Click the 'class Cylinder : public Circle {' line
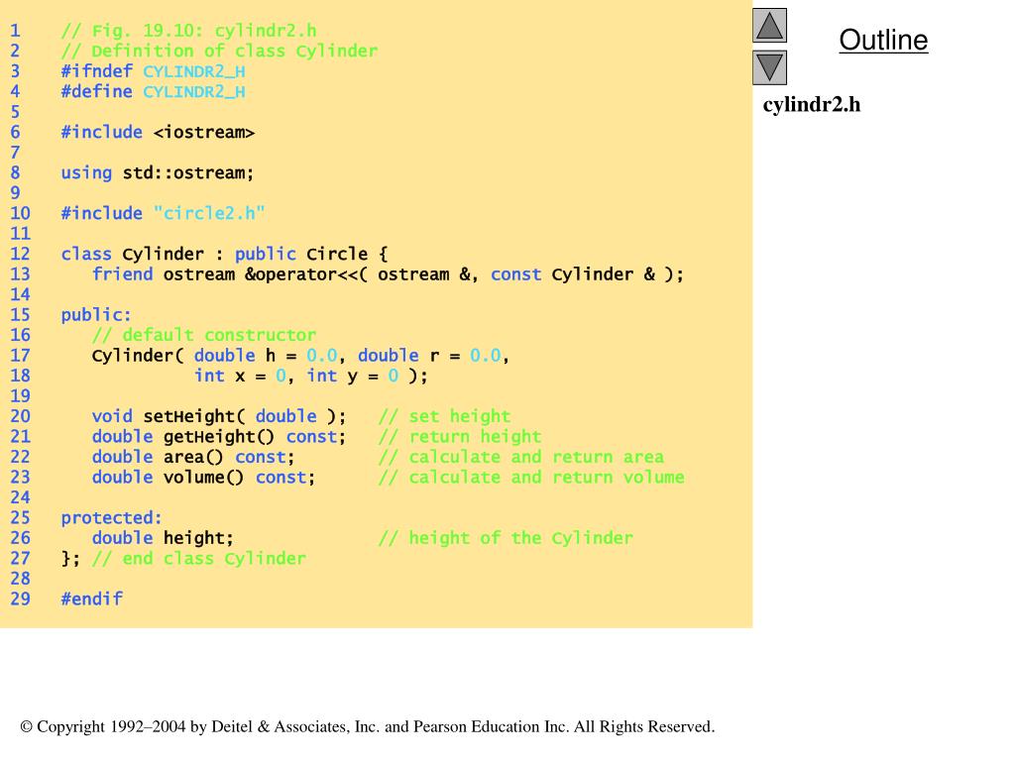 click(x=224, y=254)
